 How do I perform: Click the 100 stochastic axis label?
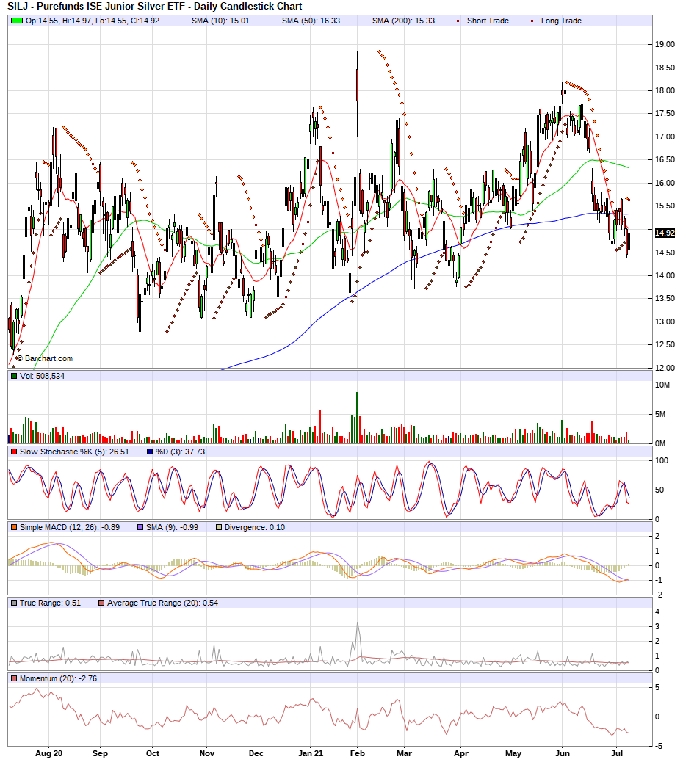click(662, 460)
